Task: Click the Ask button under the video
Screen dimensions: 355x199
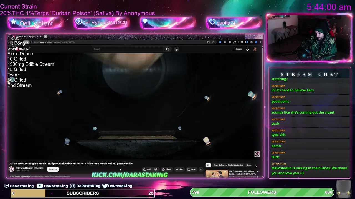Action: [179, 169]
